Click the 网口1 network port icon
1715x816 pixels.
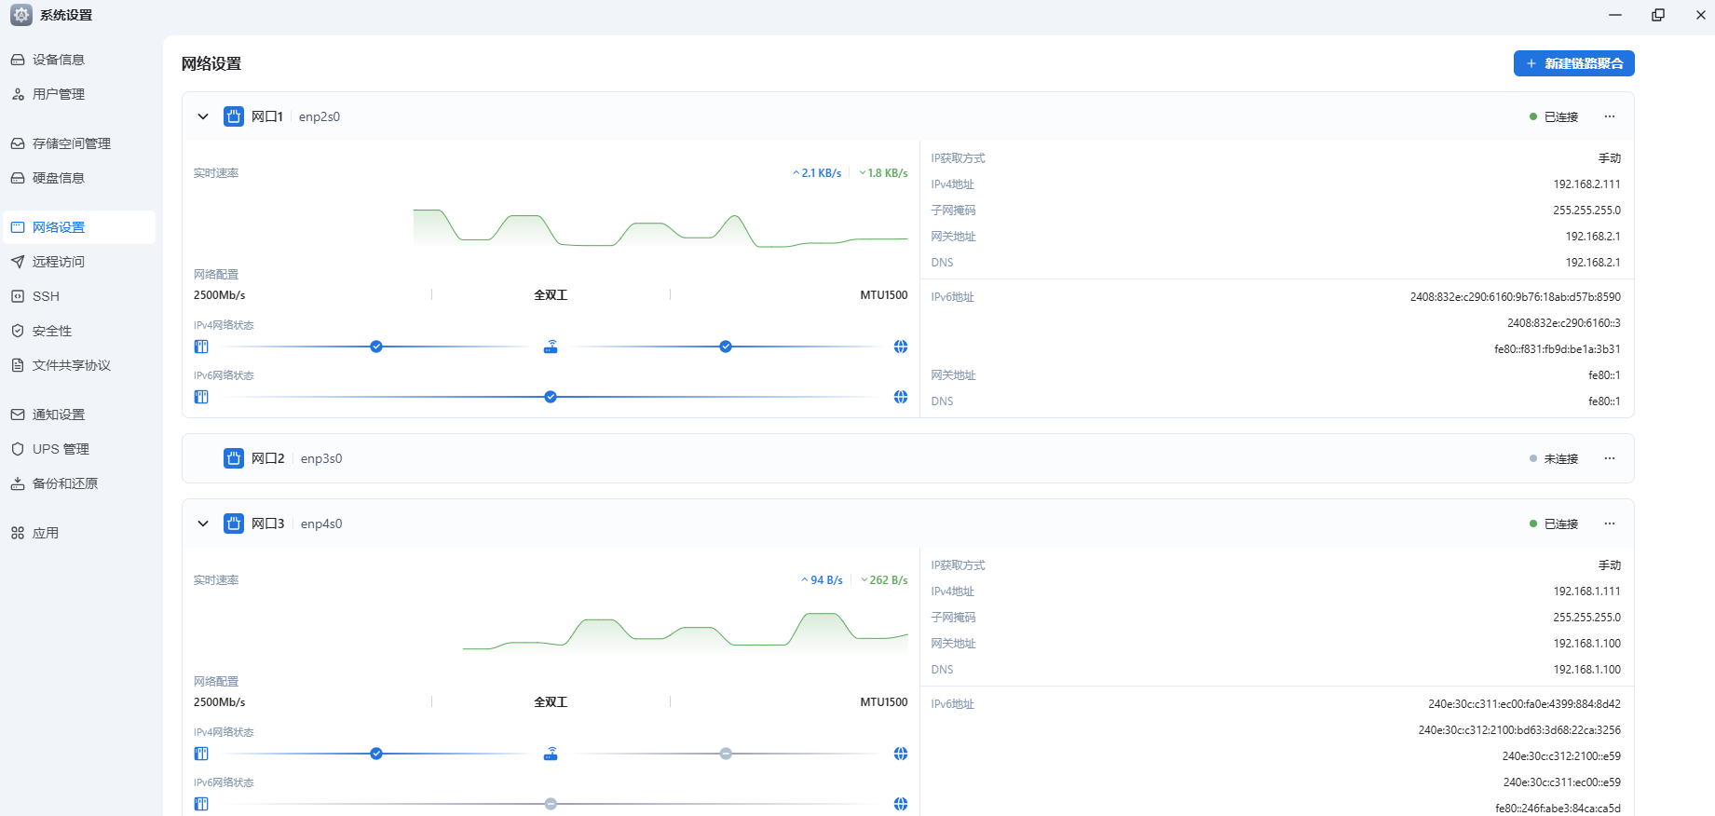(x=234, y=116)
